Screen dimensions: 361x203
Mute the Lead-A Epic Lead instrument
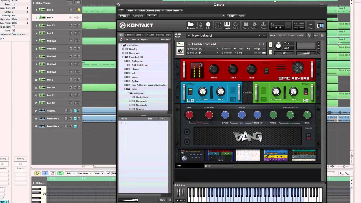coord(271,52)
